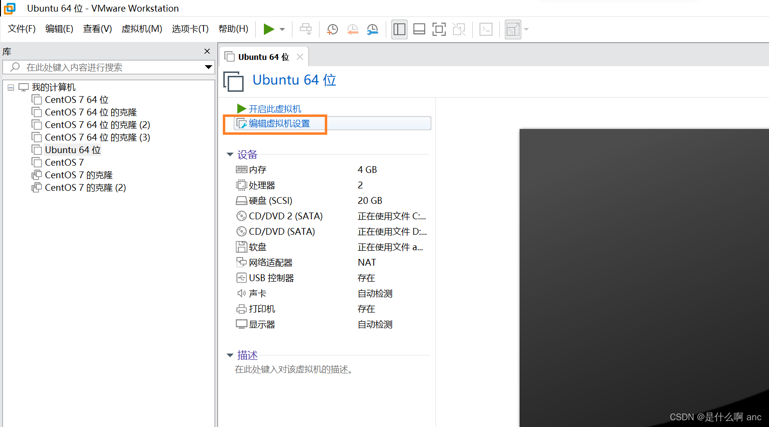Enter full screen mode icon

click(x=439, y=29)
